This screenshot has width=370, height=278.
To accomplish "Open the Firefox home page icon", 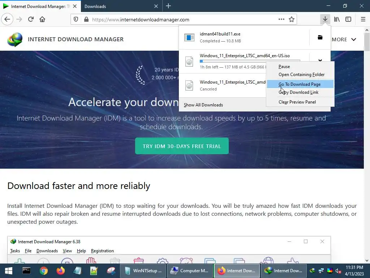I will [x=42, y=19].
